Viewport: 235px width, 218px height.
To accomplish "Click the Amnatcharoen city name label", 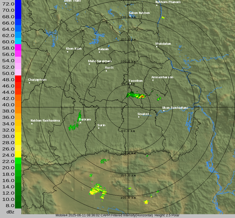I will pyautogui.click(x=162, y=77).
